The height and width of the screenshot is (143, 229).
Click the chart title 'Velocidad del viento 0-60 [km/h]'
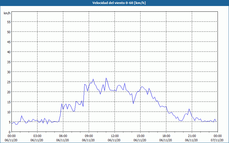click(x=119, y=3)
